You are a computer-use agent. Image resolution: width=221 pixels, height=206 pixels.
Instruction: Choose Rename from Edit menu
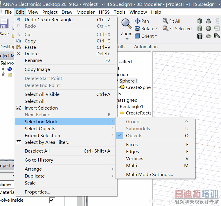pos(66,60)
